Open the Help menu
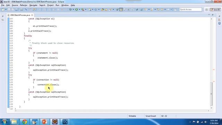Screen dimensions: 222x125 click(73, 5)
